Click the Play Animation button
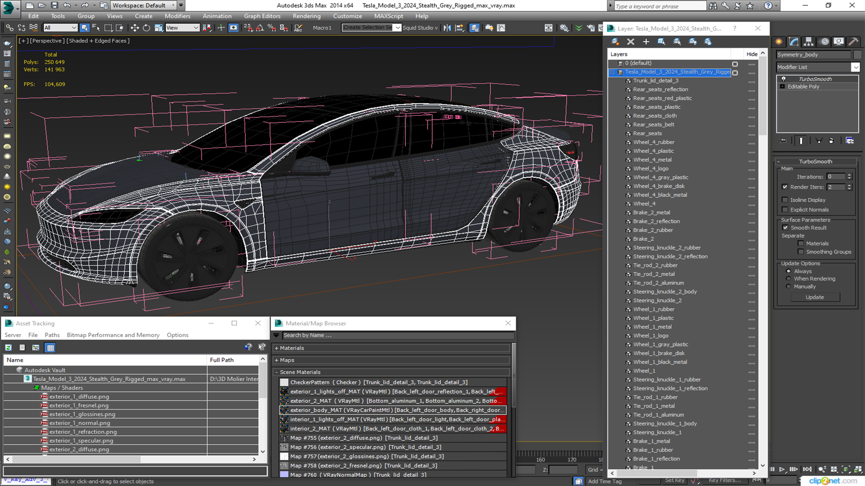The image size is (865, 486). point(782,469)
